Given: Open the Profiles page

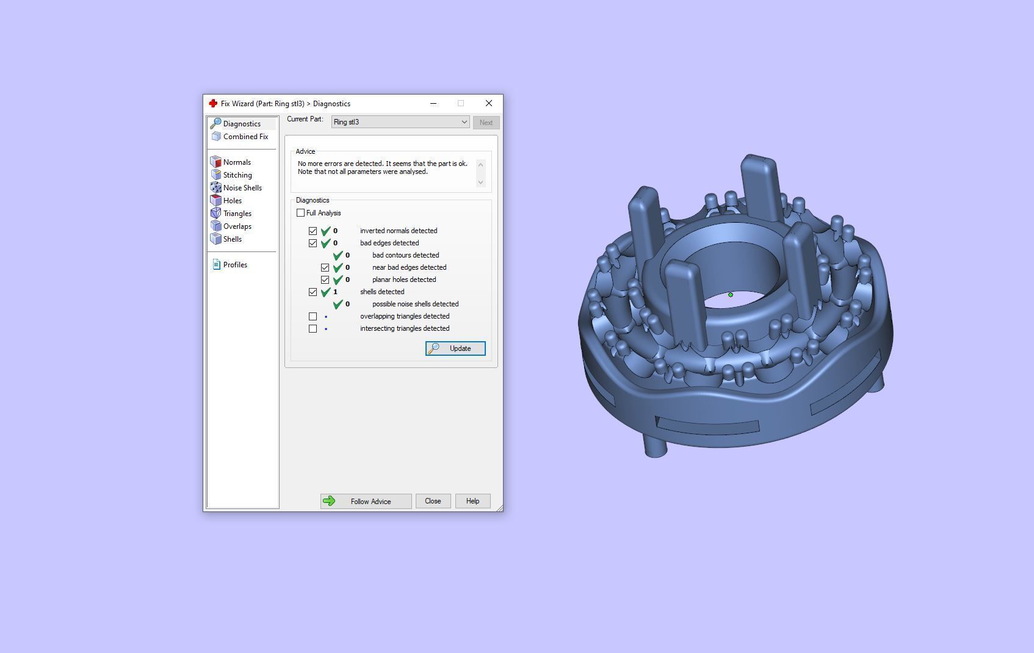Looking at the screenshot, I should [235, 264].
